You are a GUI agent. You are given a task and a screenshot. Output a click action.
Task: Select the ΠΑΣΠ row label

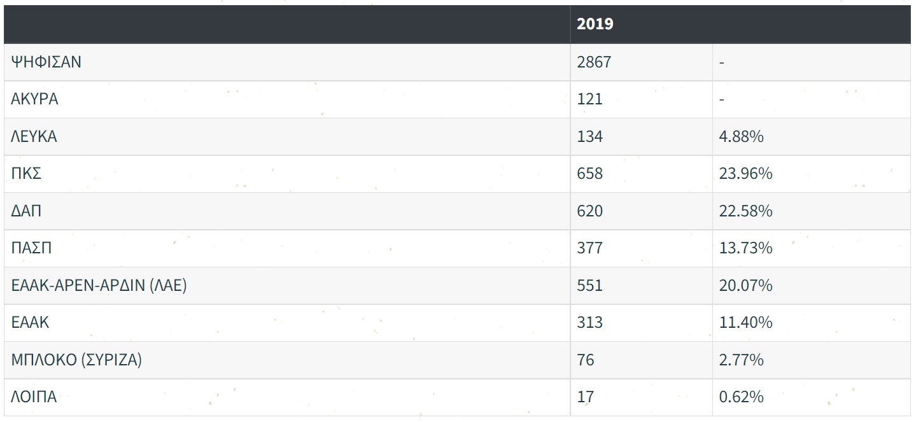click(32, 248)
